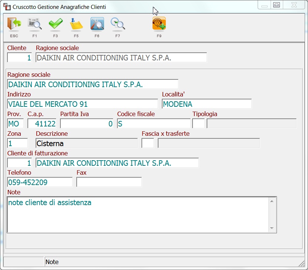
Task: Maximize the Cruscotto Gestione window
Action: pos(277,5)
